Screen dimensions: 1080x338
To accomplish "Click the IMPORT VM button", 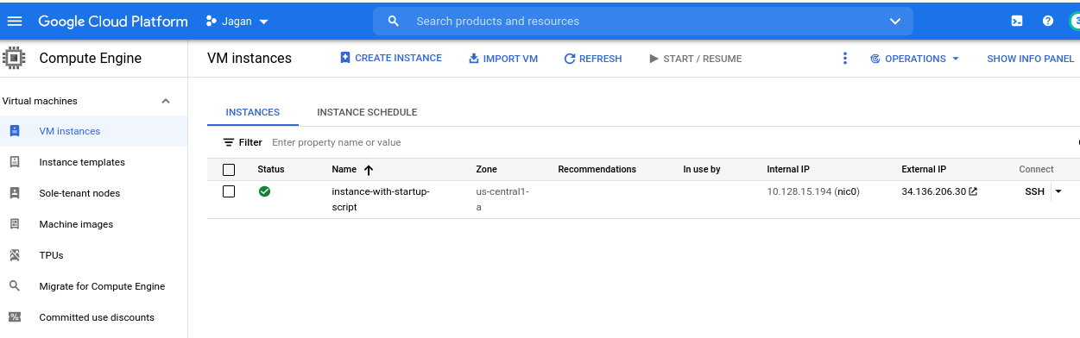I will [503, 59].
